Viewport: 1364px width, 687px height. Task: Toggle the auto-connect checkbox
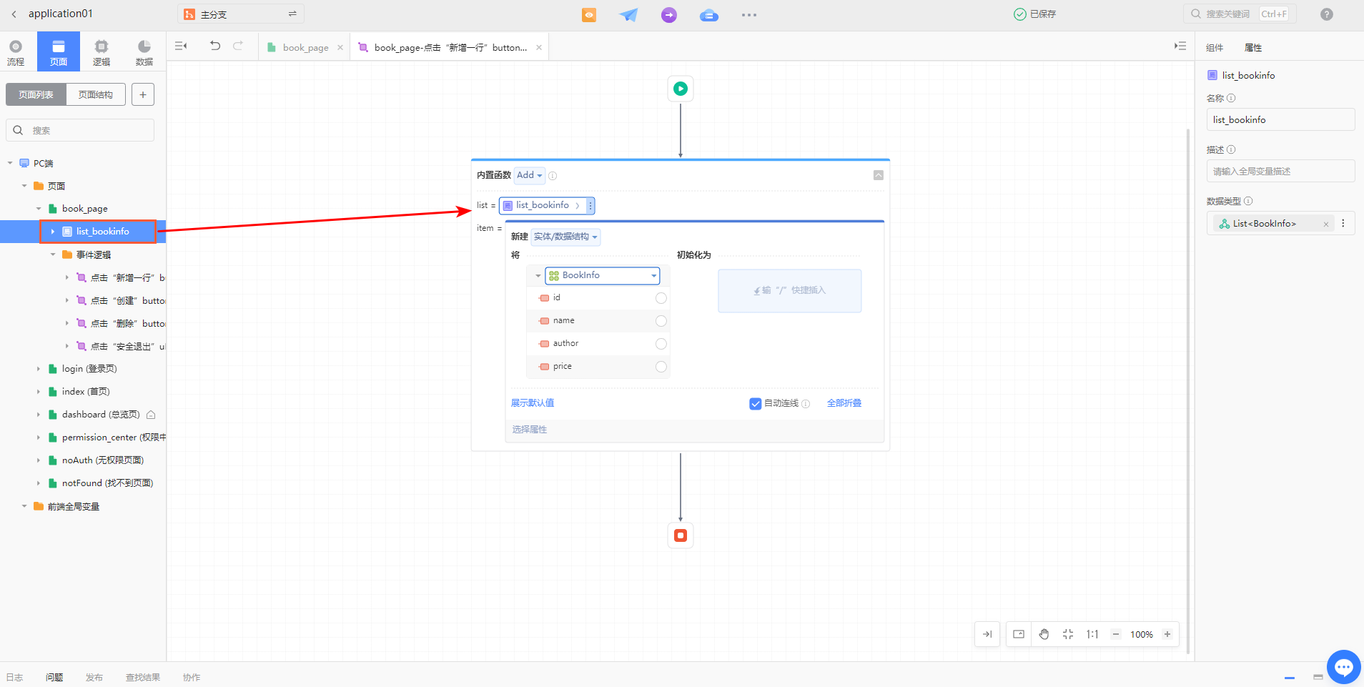(756, 404)
